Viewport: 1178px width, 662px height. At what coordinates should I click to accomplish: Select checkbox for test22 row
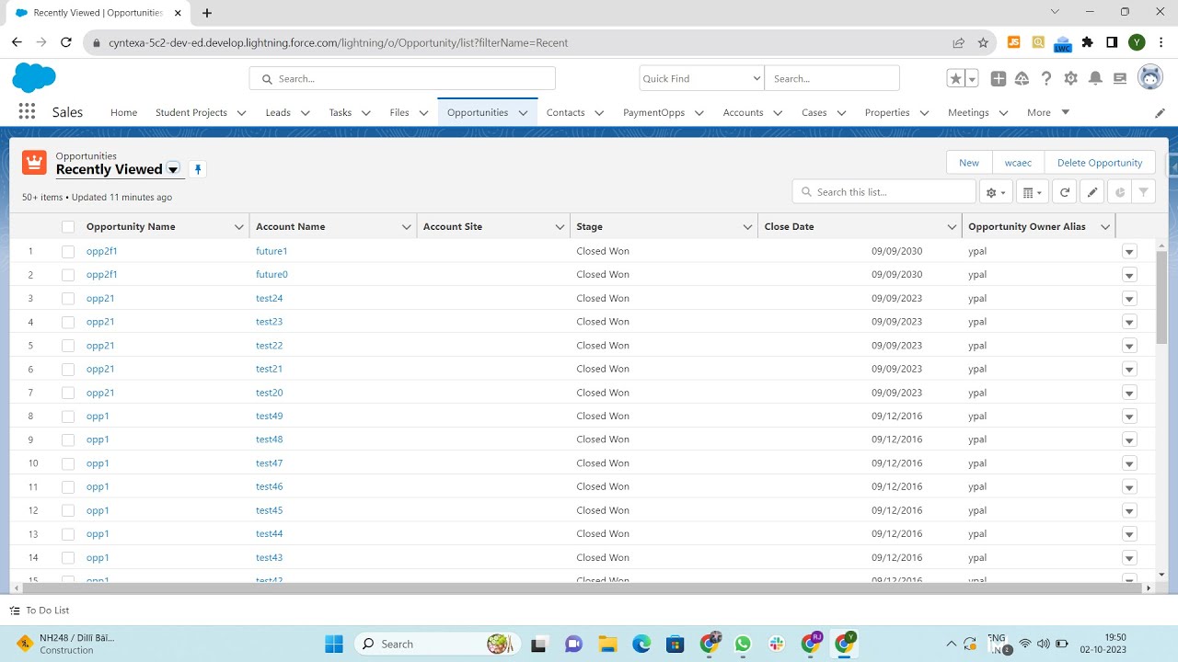tap(68, 346)
